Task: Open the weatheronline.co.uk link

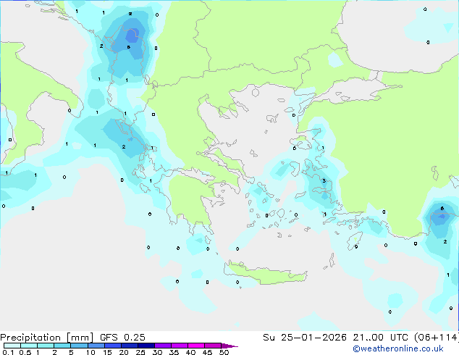Action: click(x=398, y=348)
